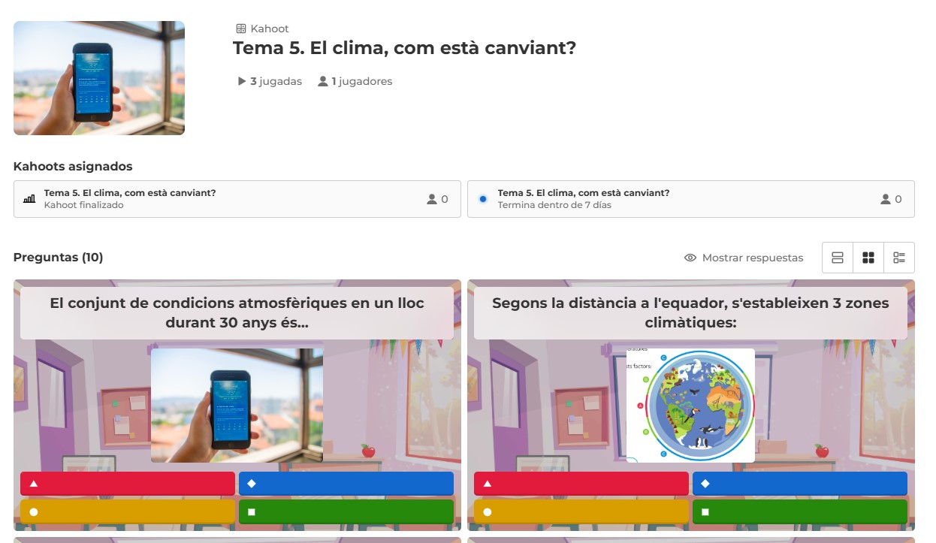Select the yellow circle answer icon on the second question
Screen dimensions: 936x543
click(486, 511)
